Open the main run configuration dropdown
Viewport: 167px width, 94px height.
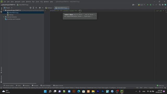click(x=141, y=5)
